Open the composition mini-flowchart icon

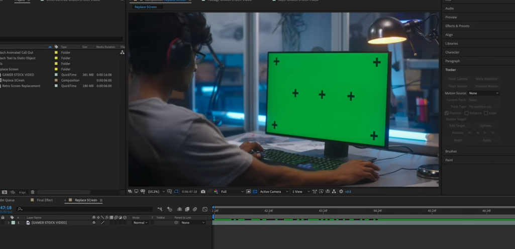click(160, 209)
